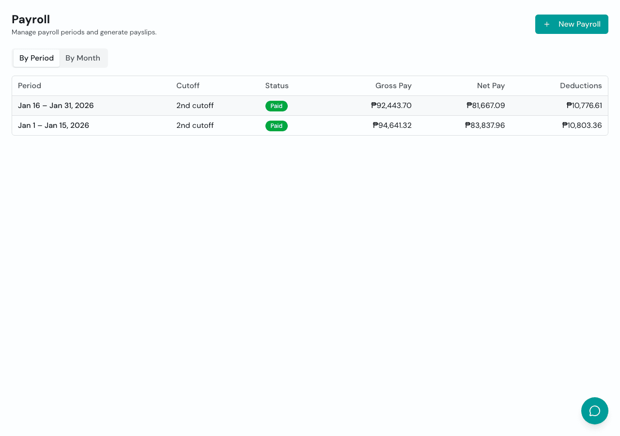The height and width of the screenshot is (436, 620).
Task: Click the New Payroll button
Action: [572, 24]
